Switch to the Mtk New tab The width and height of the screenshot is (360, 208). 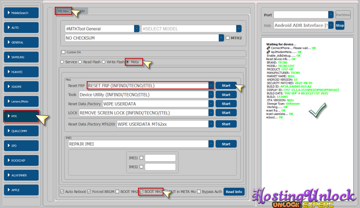point(63,11)
